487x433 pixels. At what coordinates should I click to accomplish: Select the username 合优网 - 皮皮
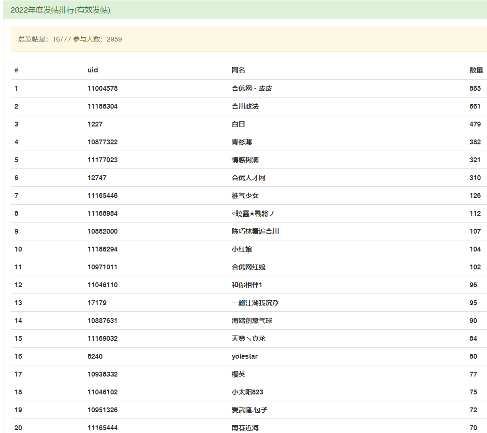(x=252, y=88)
